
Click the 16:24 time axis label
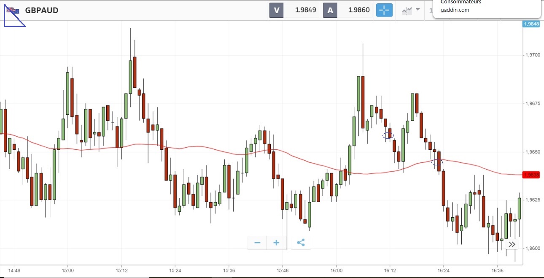[x=444, y=270]
